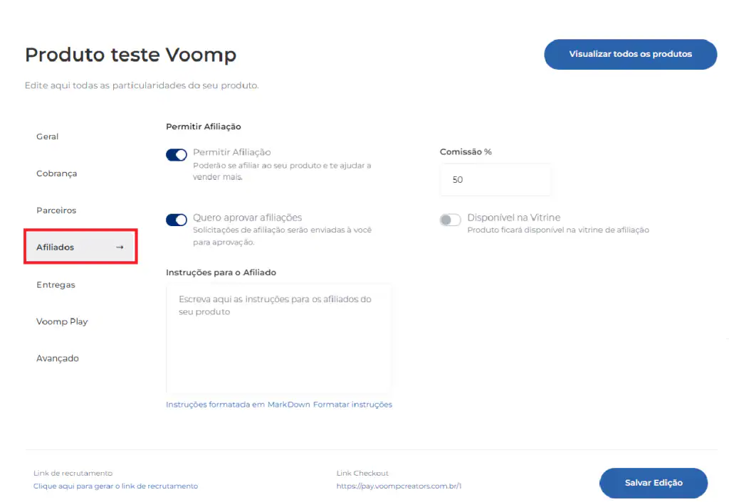Click the 'Instruções formatada em MarkDown' text
The width and height of the screenshot is (729, 502).
pyautogui.click(x=238, y=405)
